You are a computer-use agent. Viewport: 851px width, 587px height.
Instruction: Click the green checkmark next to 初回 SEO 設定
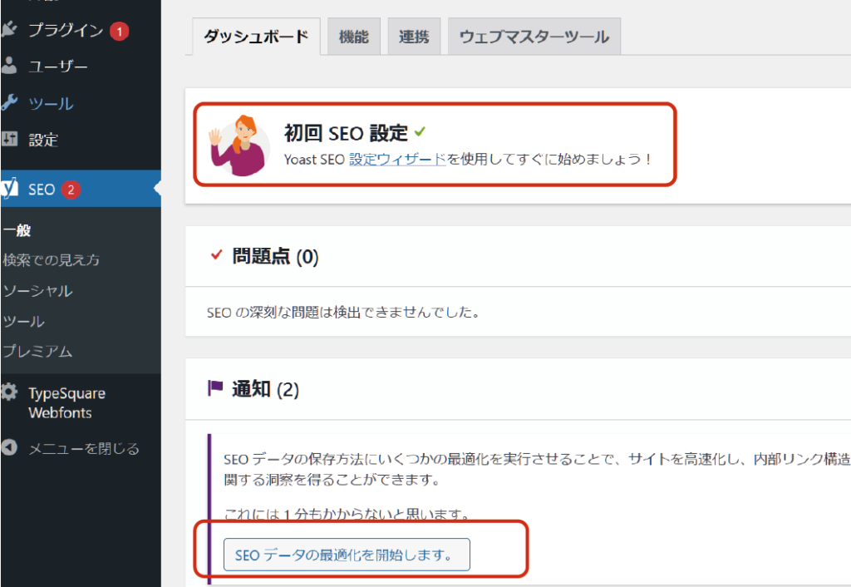point(420,131)
